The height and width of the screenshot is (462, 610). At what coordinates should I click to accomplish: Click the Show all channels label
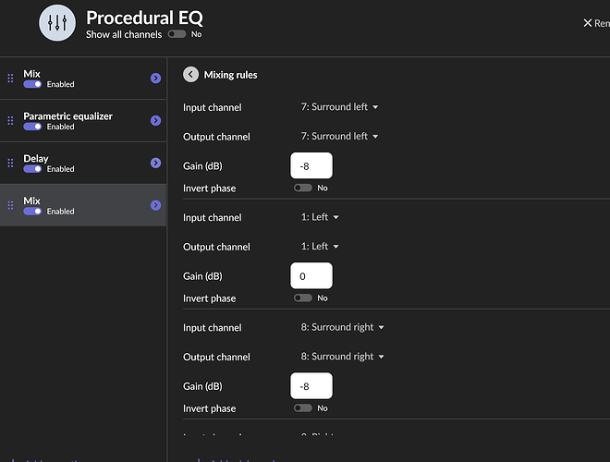(x=124, y=34)
